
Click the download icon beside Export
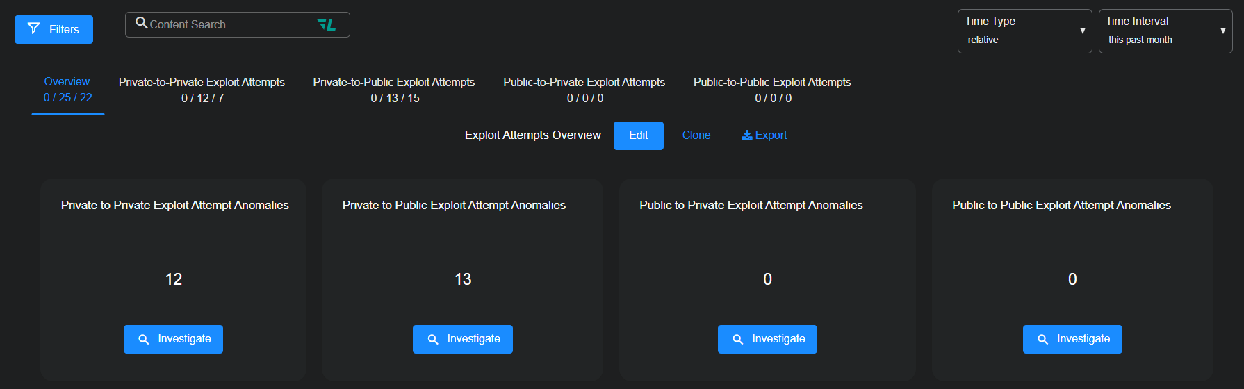[747, 135]
